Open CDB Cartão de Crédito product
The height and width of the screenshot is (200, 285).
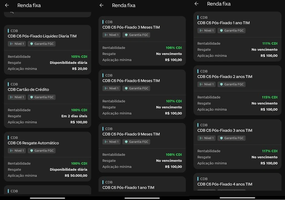[28, 89]
